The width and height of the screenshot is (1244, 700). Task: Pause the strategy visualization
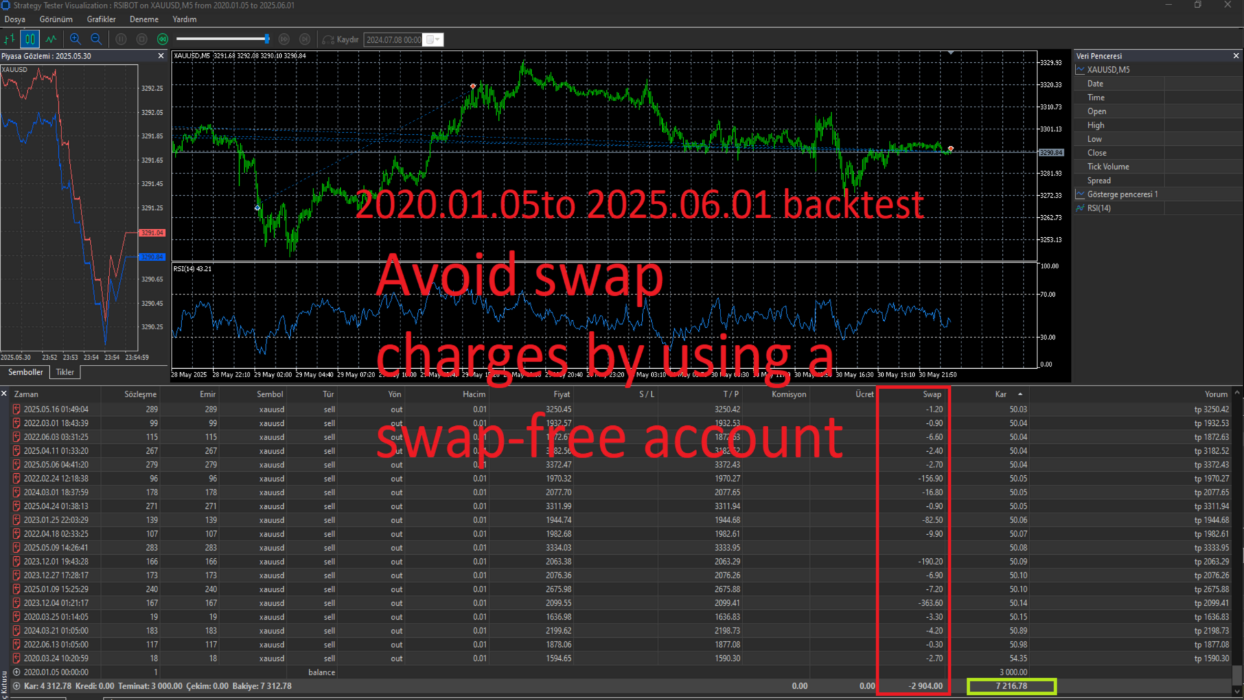tap(121, 40)
